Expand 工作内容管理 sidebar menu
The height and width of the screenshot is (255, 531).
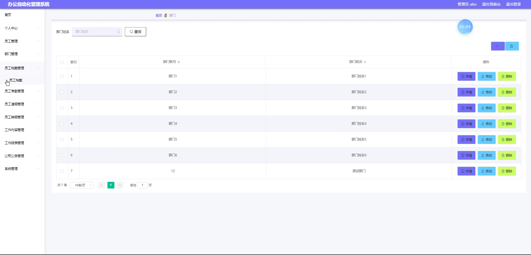click(22, 130)
